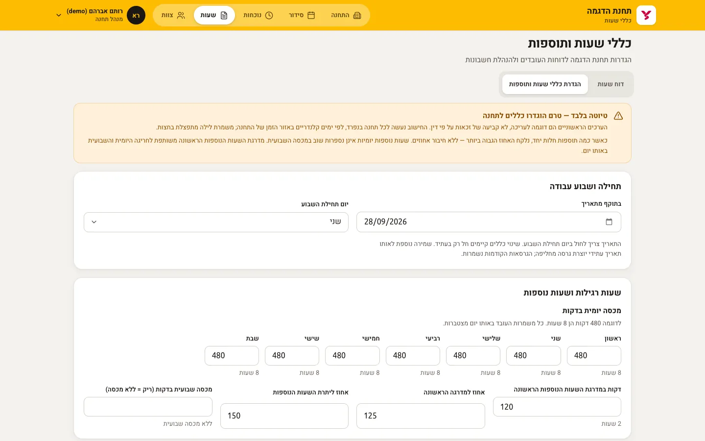Select the שעות hours tab
705x441 pixels.
(x=214, y=15)
